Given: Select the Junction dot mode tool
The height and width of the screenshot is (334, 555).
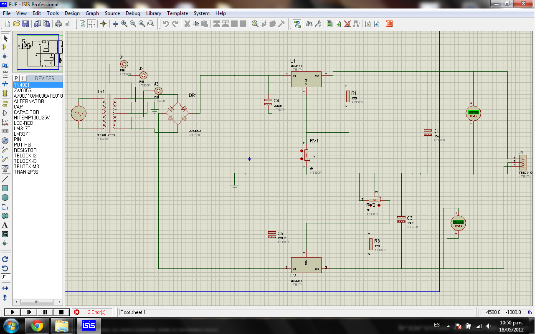Looking at the screenshot, I should (5, 56).
